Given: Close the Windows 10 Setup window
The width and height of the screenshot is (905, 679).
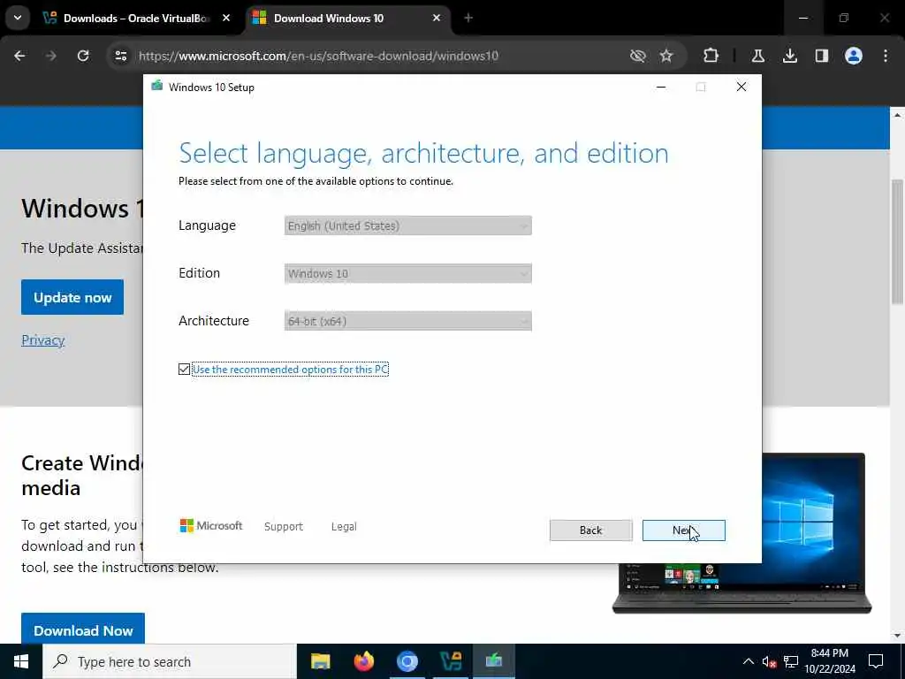Looking at the screenshot, I should pyautogui.click(x=741, y=87).
